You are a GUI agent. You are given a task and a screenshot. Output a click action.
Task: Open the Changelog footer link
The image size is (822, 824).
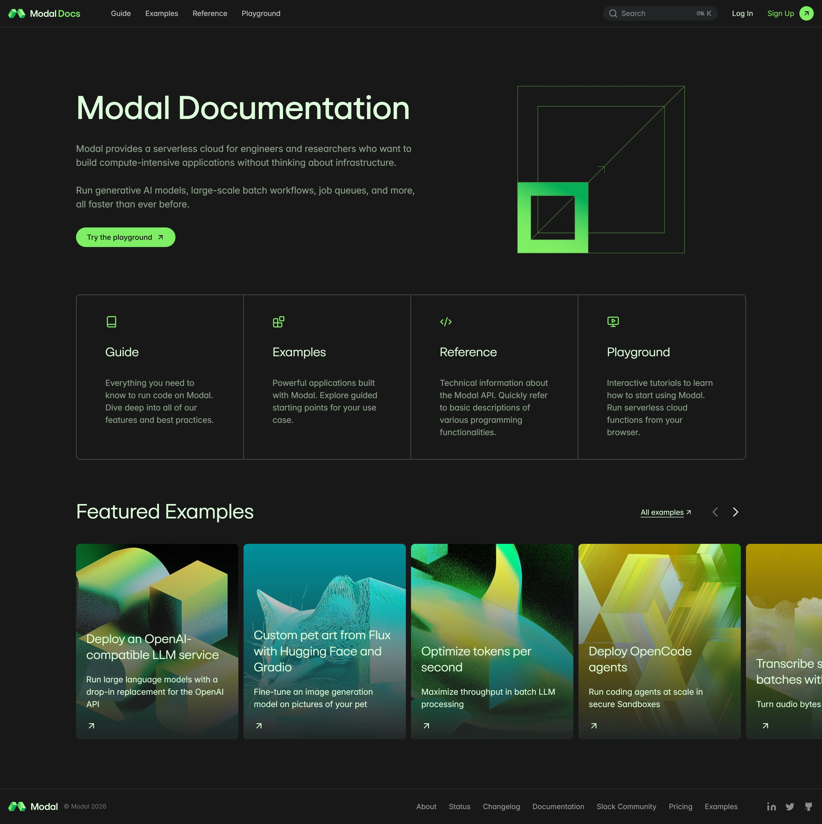pos(501,807)
